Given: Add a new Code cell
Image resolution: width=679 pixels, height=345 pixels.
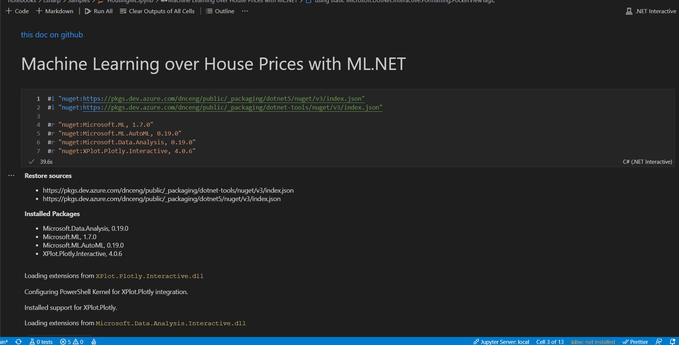Looking at the screenshot, I should 17,11.
